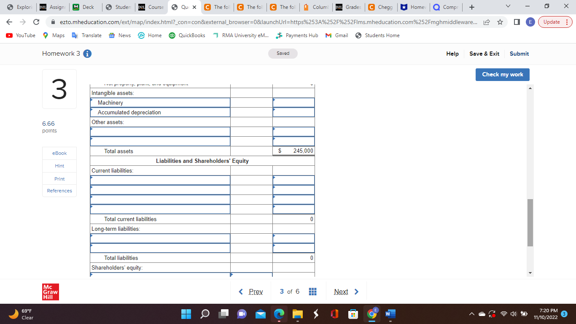The height and width of the screenshot is (324, 576).
Task: Open Windows Search from the taskbar
Action: (205, 314)
